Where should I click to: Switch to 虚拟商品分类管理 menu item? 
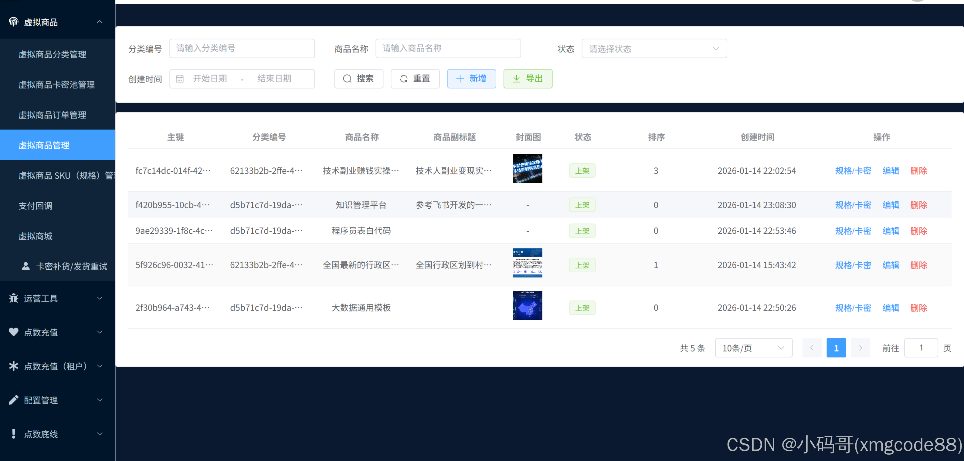(53, 55)
